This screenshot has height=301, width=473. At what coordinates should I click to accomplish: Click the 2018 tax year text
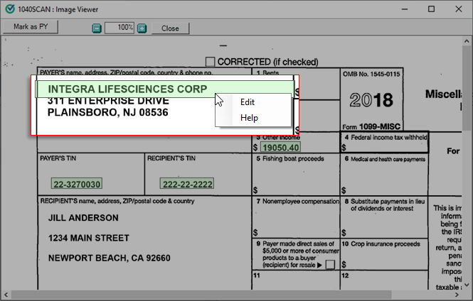(371, 100)
